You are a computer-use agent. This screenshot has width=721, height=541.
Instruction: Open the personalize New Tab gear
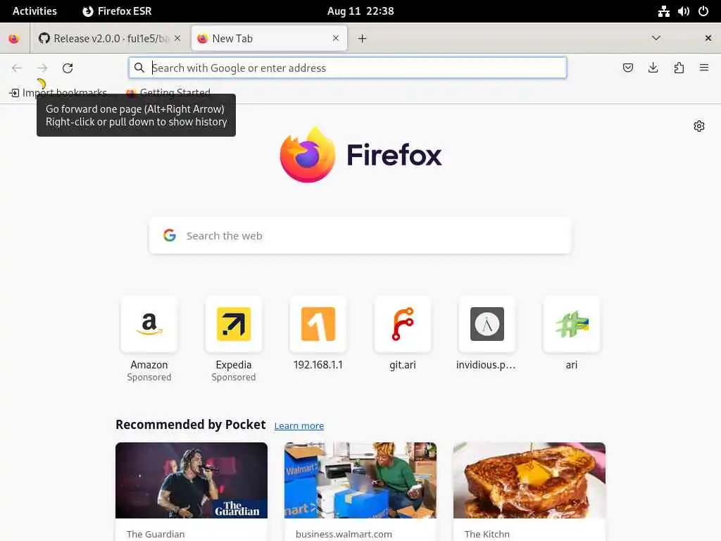pyautogui.click(x=699, y=126)
